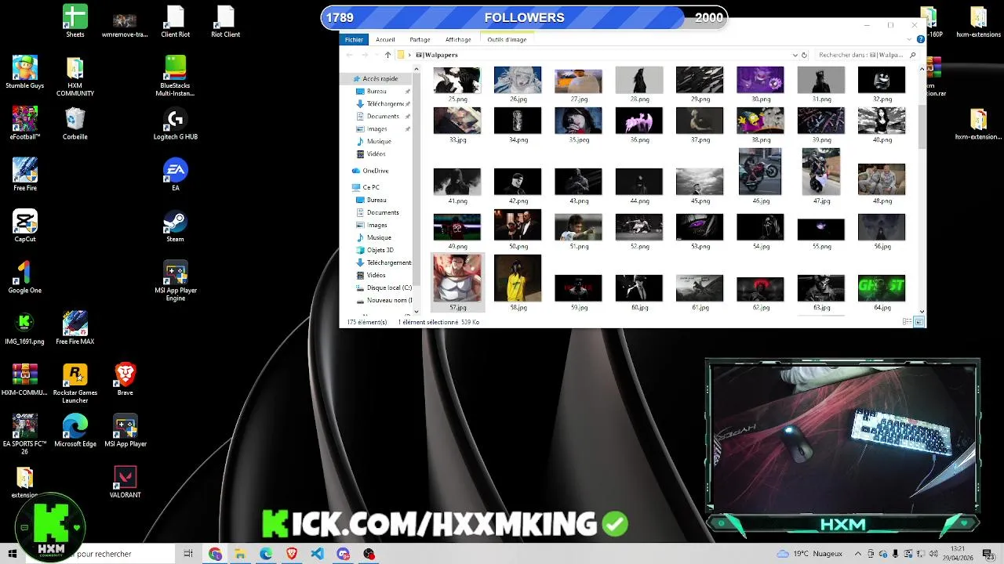Select the 58.jpg yellow jersey thumbnail
This screenshot has height=564, width=1004.
pyautogui.click(x=518, y=283)
